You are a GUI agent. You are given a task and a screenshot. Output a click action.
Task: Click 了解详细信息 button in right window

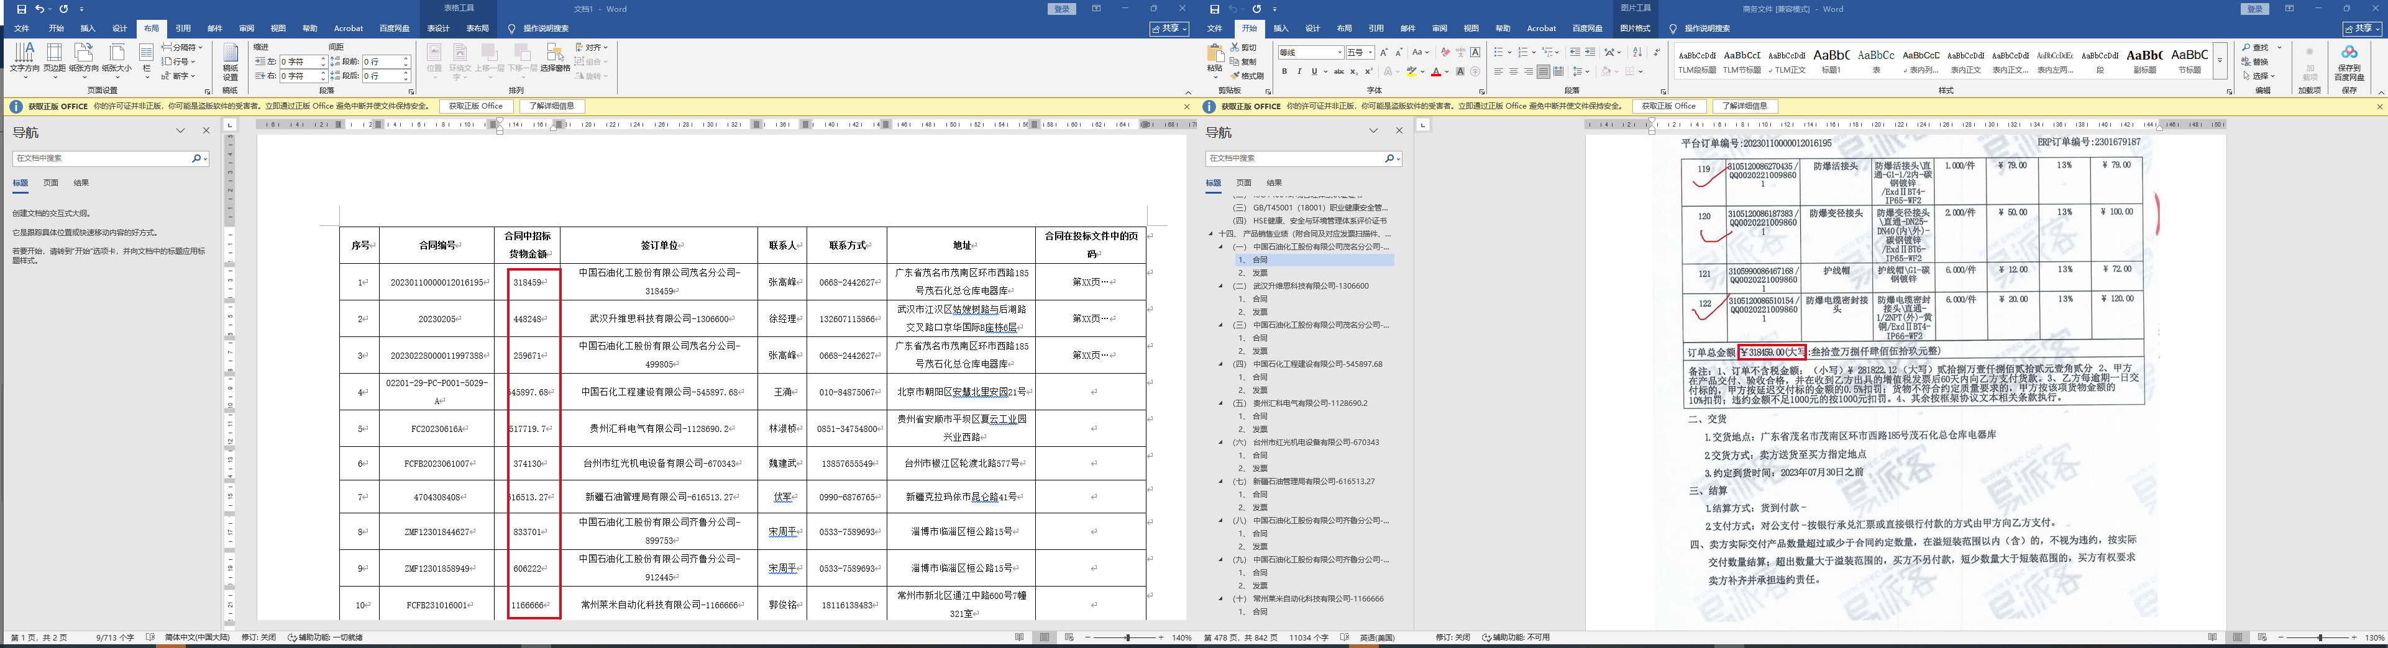[x=1745, y=107]
